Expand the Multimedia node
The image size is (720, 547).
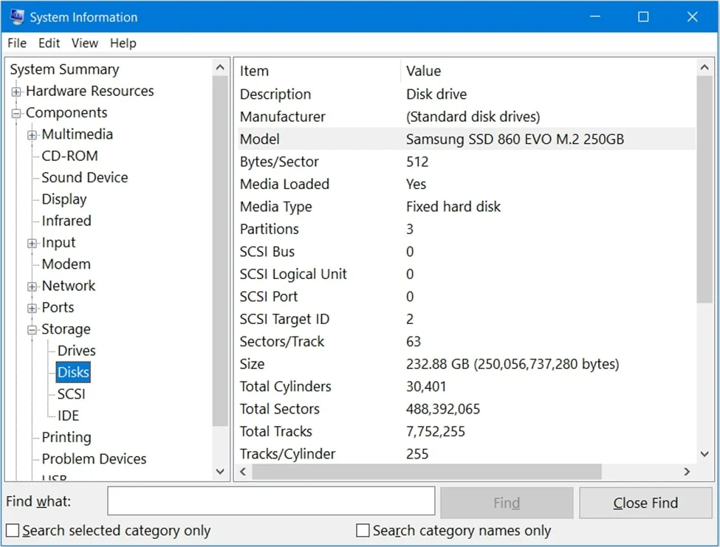32,135
